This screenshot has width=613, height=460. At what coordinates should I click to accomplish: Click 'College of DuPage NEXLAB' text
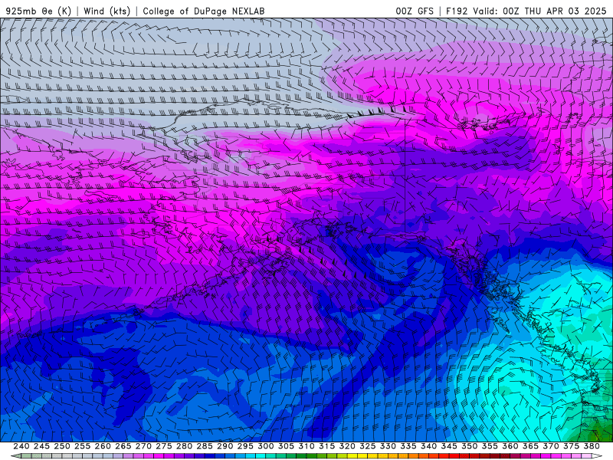[x=204, y=11]
